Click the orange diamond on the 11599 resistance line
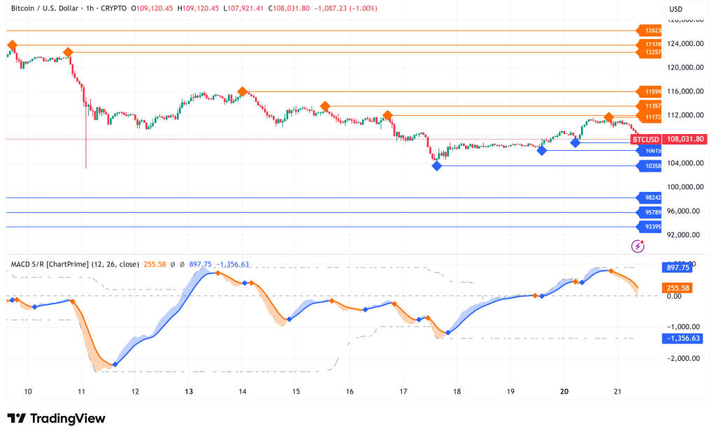The image size is (716, 437). click(x=243, y=91)
